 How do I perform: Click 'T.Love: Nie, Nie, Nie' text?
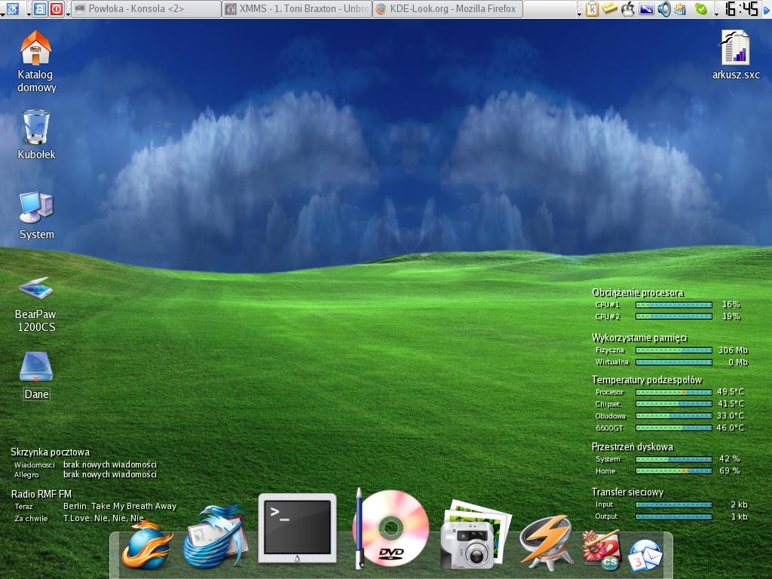(x=103, y=518)
